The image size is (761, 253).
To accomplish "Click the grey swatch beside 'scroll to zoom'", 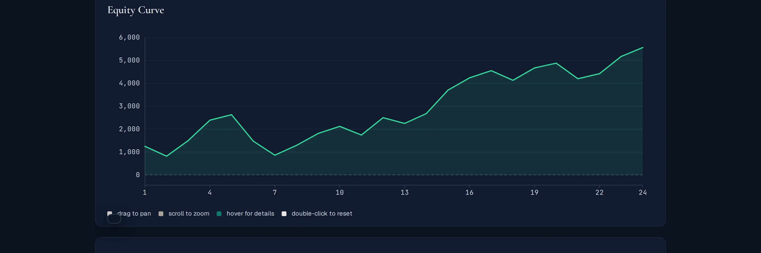I will coord(161,213).
